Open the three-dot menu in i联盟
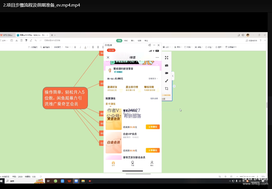The width and height of the screenshot is (272, 189). [157, 57]
